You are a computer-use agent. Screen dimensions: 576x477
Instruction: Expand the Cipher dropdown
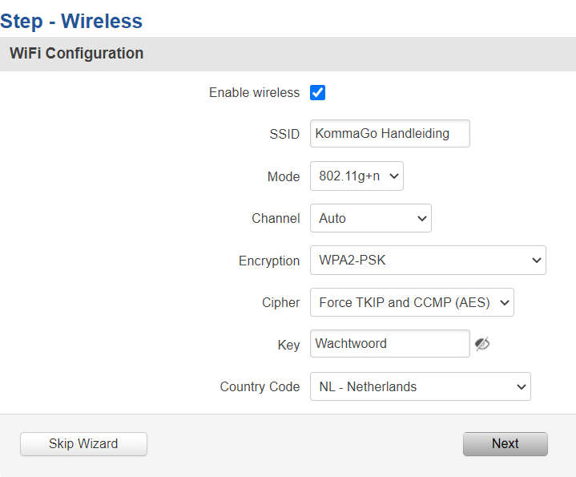(x=412, y=302)
